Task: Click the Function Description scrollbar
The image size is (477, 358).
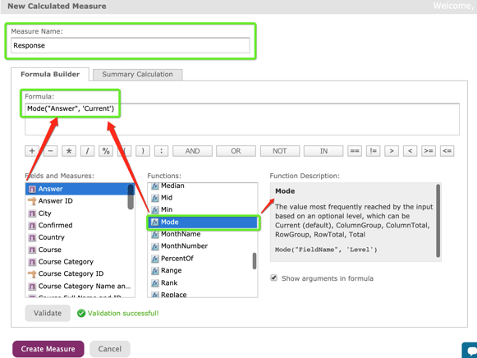Action: 438,221
